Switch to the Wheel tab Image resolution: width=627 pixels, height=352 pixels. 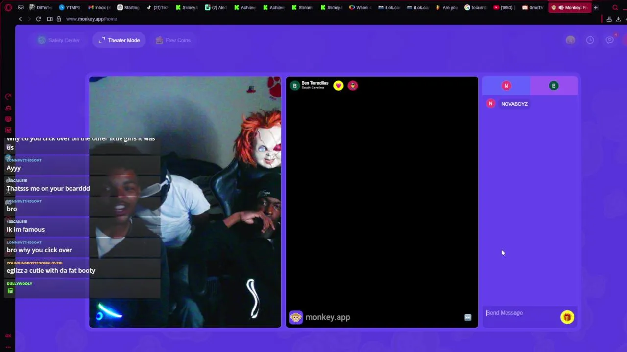coord(359,7)
